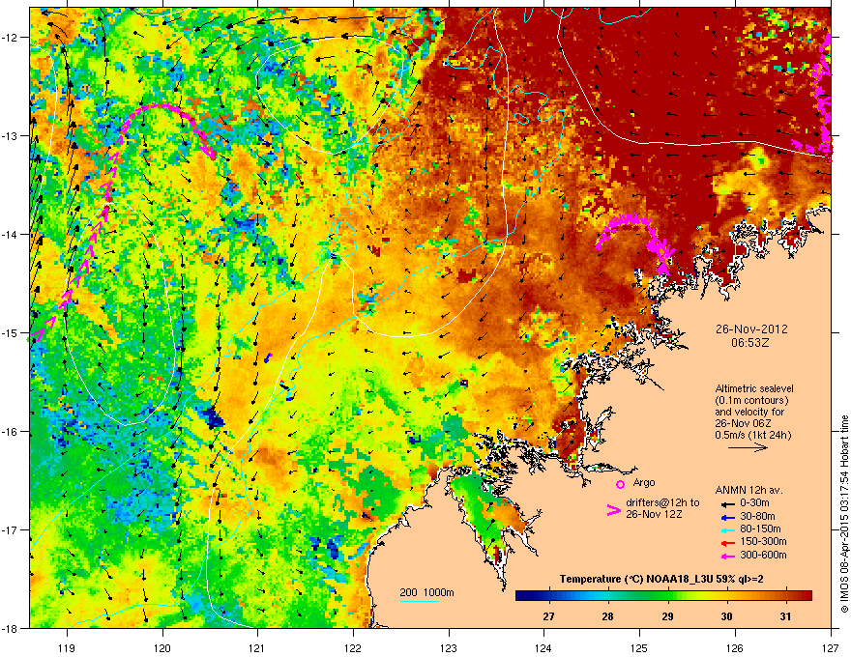Click the 0.5m/s velocity scale arrow

coord(748,447)
